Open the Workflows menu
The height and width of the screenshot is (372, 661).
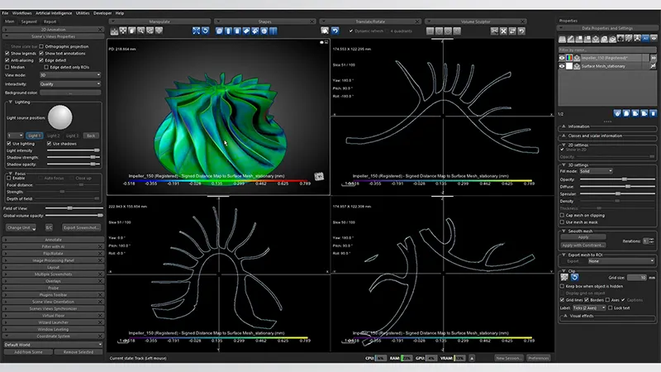(22, 13)
